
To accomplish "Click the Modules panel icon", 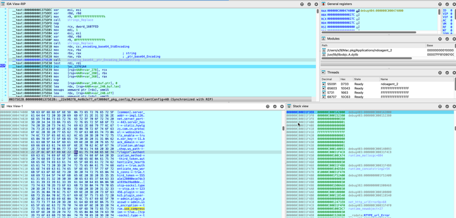I will click(x=324, y=39).
